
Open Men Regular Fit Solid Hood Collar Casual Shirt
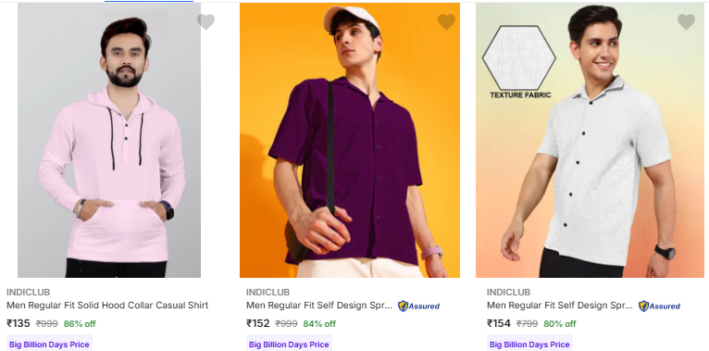tap(107, 306)
